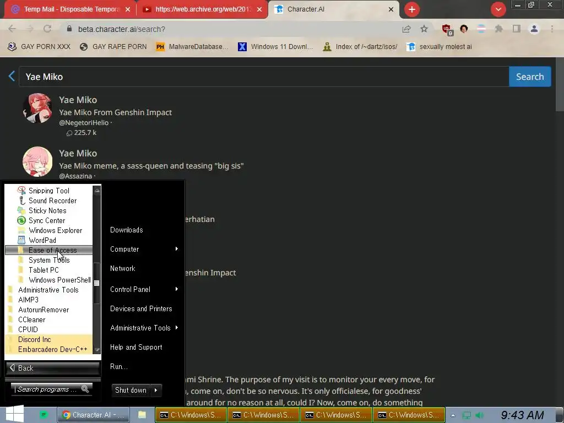This screenshot has height=423, width=564.
Task: Click the browser back arrow
Action: 12,29
